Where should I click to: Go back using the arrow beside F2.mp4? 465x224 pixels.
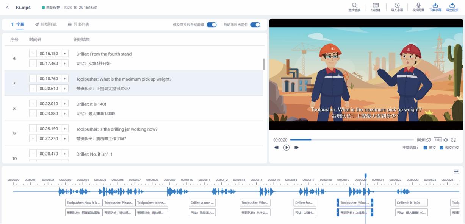click(x=8, y=7)
